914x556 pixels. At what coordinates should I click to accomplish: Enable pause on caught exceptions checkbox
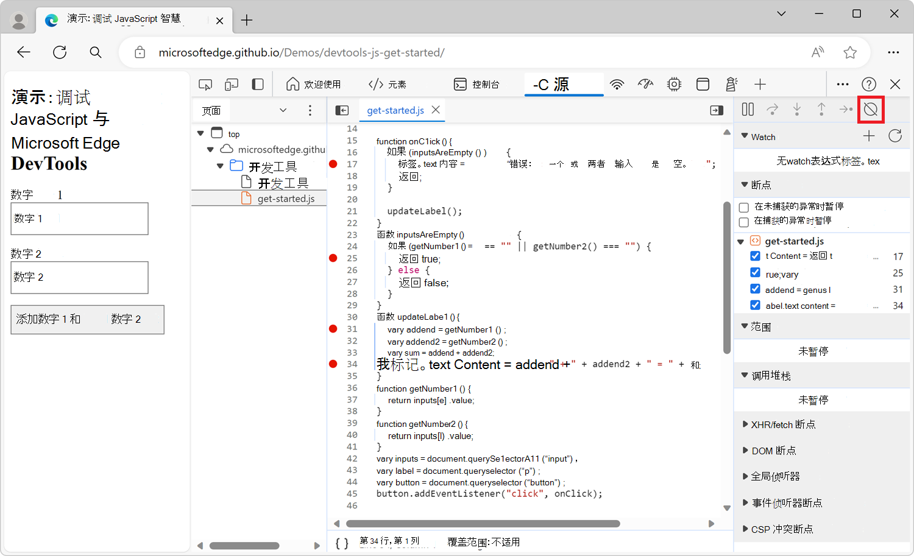[744, 222]
